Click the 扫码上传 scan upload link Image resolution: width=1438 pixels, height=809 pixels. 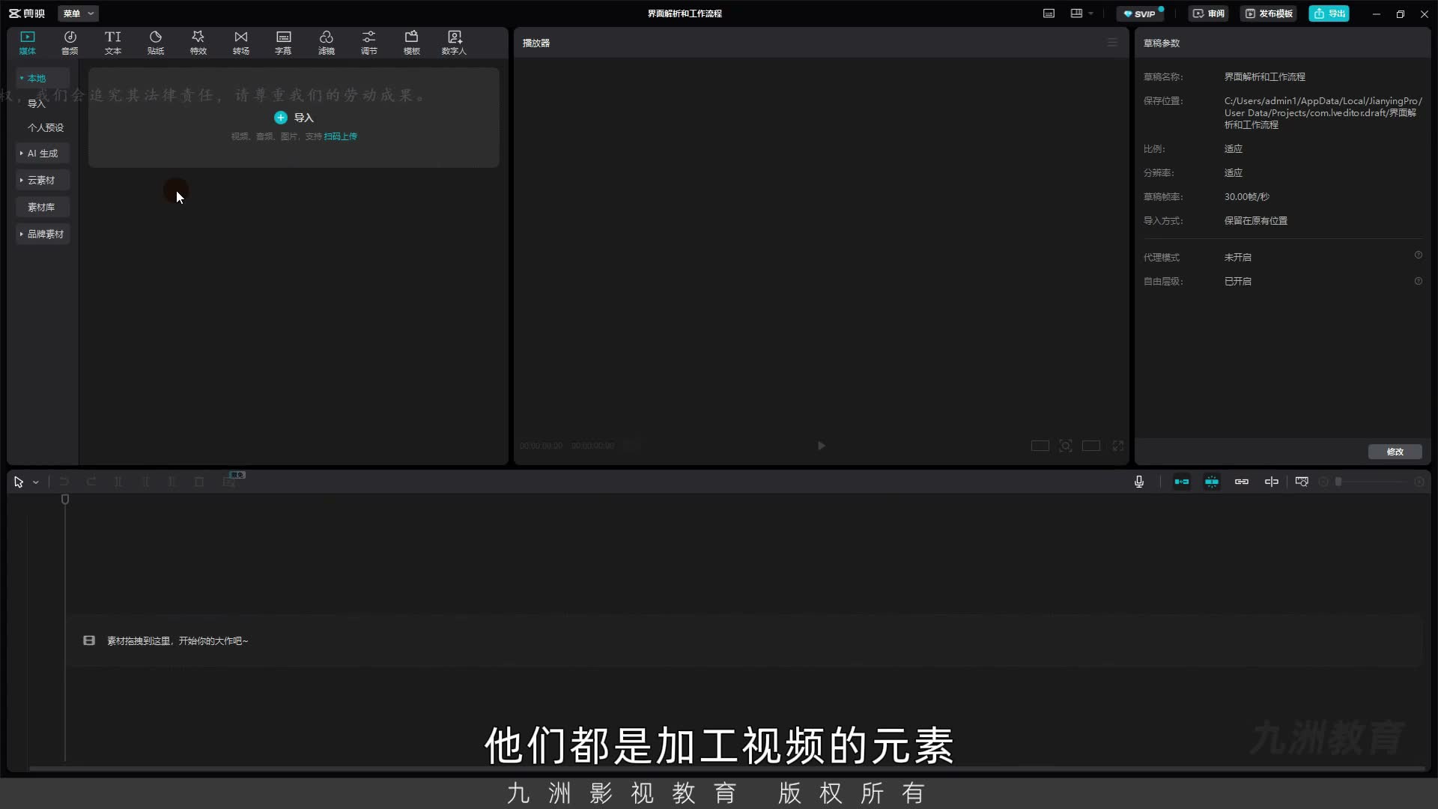coord(341,136)
